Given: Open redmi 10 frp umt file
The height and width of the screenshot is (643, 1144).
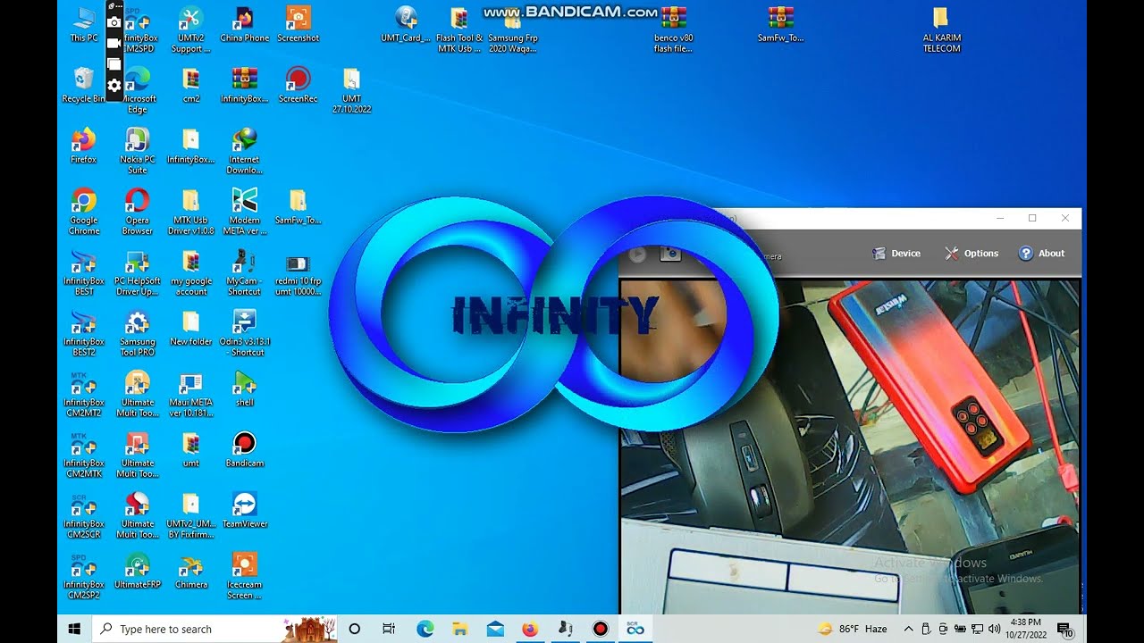Looking at the screenshot, I should pyautogui.click(x=298, y=273).
